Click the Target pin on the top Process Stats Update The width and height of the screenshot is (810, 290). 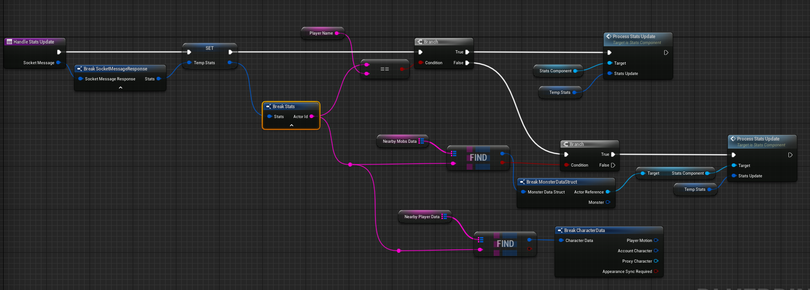coord(610,63)
